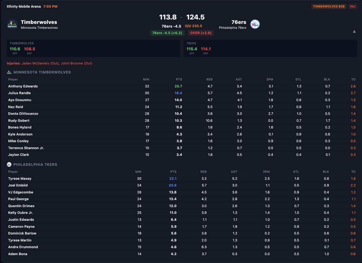Click Tyrese Maxey's 22.1 points value
Screen dimensions: 362x263
[x=173, y=178]
